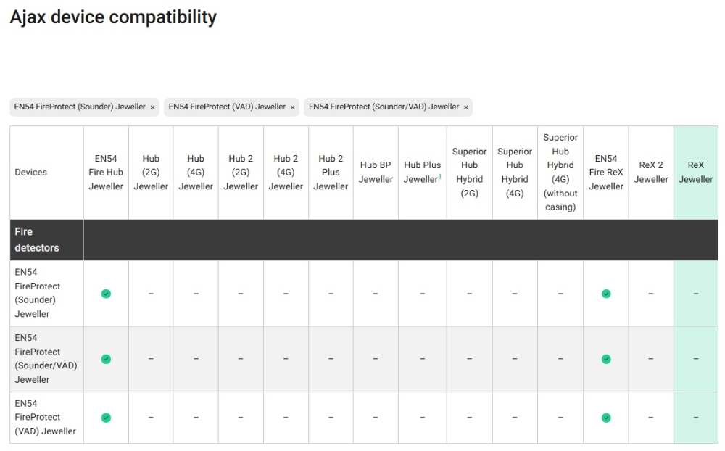Image resolution: width=725 pixels, height=451 pixels.
Task: Click the green check for Sounder under EN54 Fire ReX
Action: [x=606, y=294]
